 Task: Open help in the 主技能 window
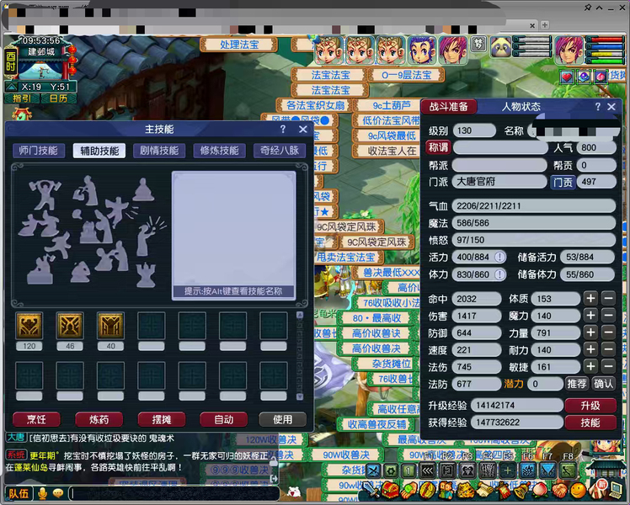[283, 130]
